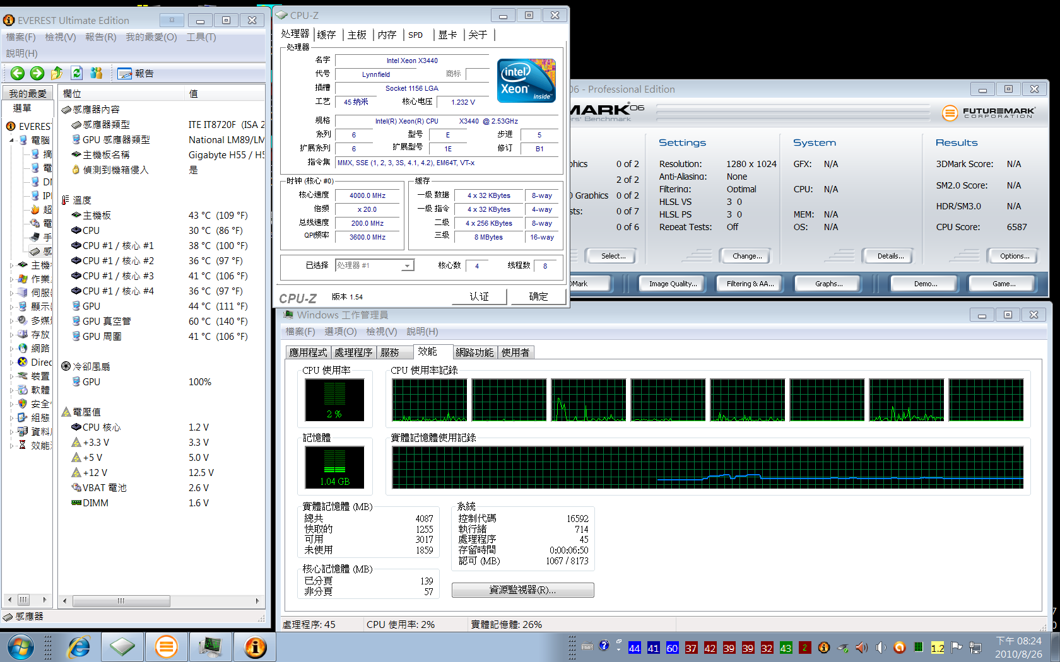1060x662 pixels.
Task: Select the hourglass benchmark item in EVEREST tree
Action: click(23, 445)
